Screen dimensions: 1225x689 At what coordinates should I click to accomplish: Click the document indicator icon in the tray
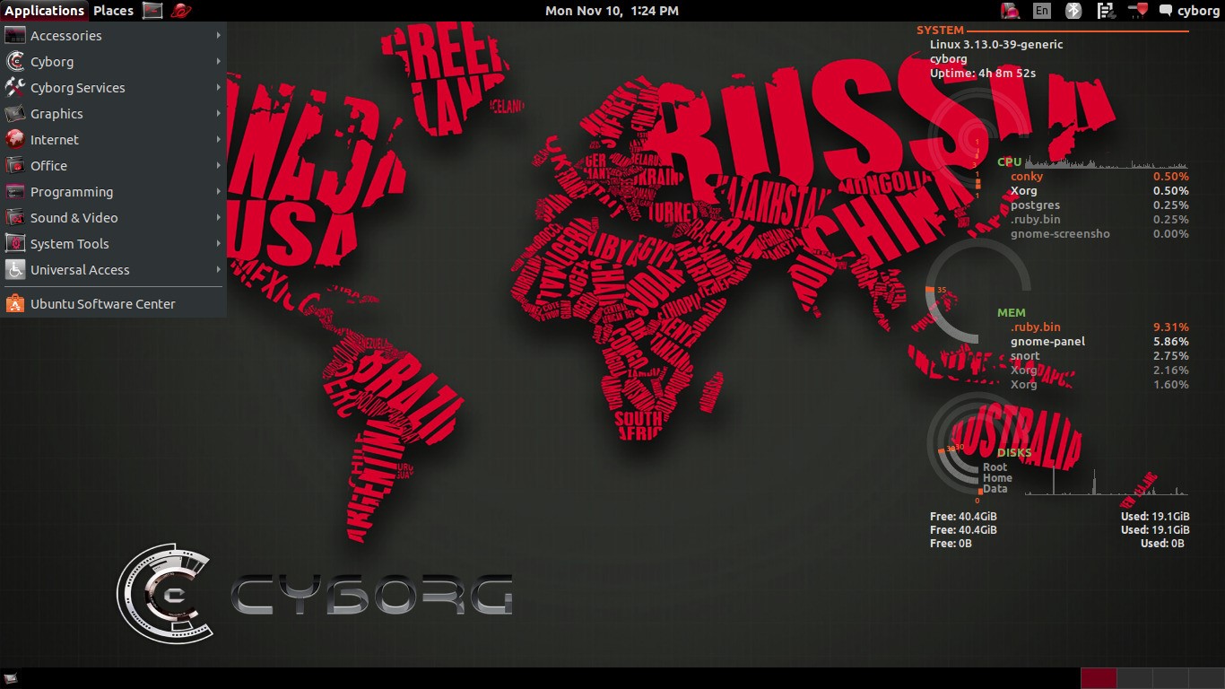tap(1106, 10)
